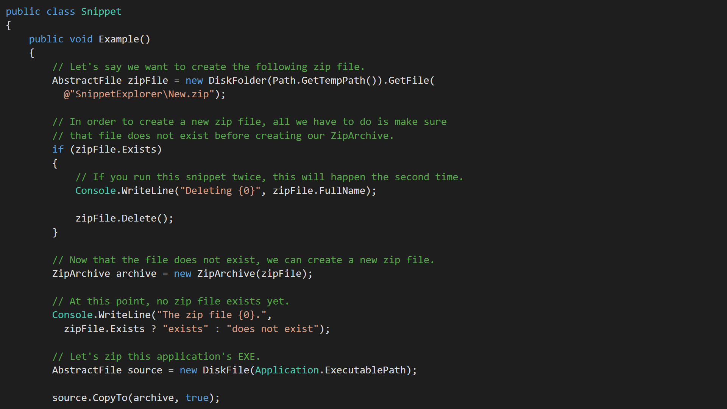
Task: Click the if keyword
Action: (x=58, y=150)
